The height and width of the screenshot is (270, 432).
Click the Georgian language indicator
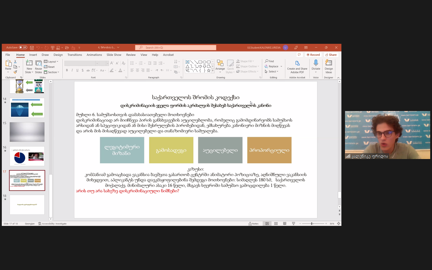pos(30,223)
